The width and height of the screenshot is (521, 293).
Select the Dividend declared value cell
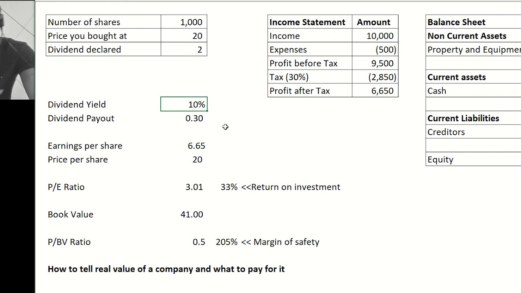pyautogui.click(x=184, y=50)
